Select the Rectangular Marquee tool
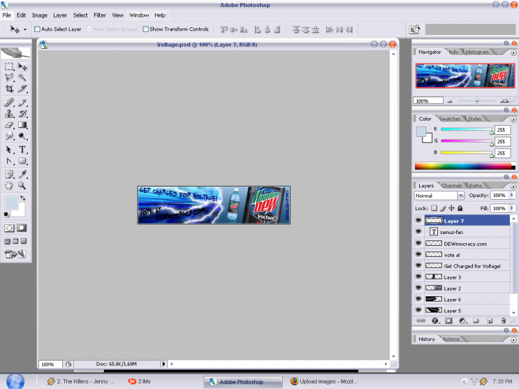Screen dimensions: 519x389 [9, 67]
